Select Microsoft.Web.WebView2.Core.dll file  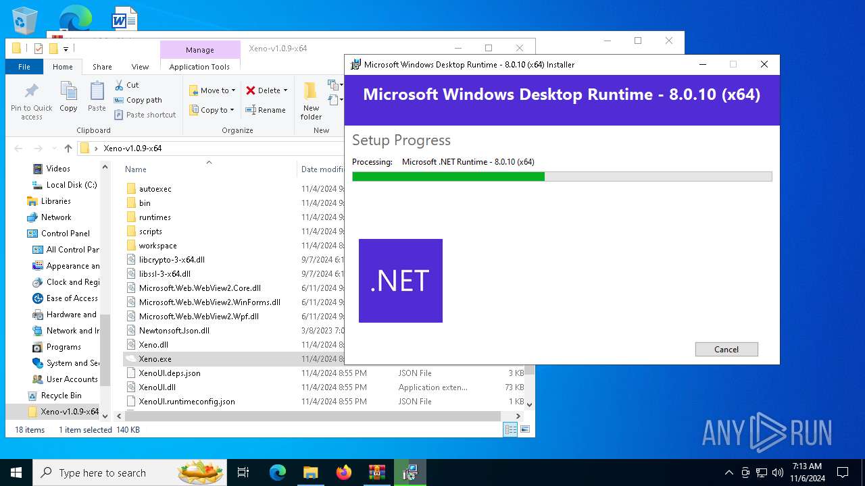[194, 288]
